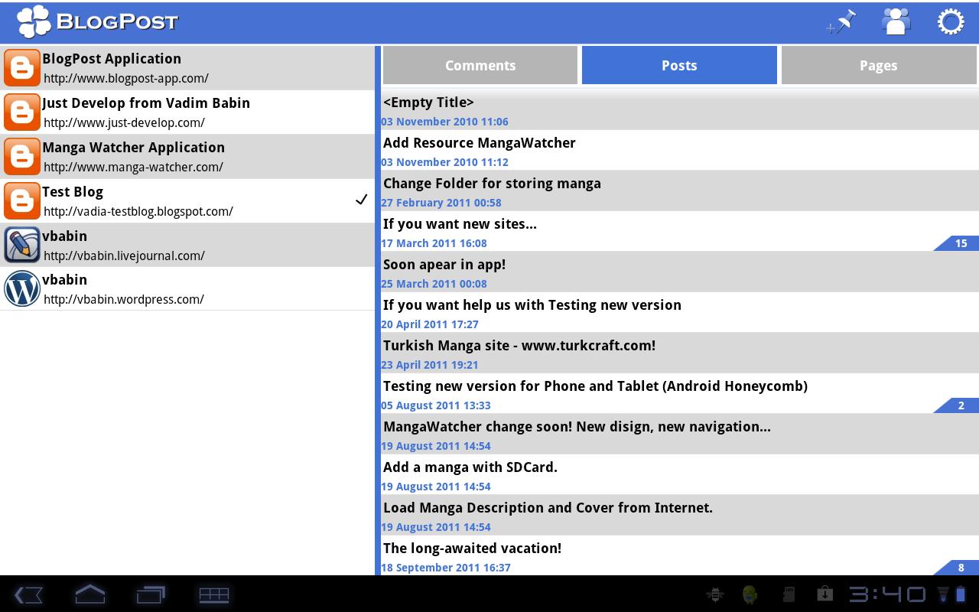Click the USB debugging bug icon

tap(715, 594)
